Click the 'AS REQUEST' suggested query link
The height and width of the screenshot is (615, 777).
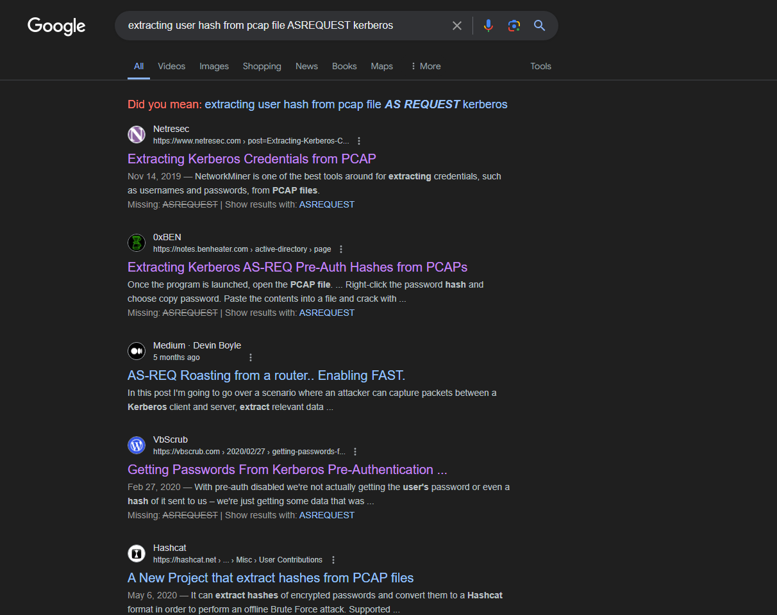(x=356, y=104)
